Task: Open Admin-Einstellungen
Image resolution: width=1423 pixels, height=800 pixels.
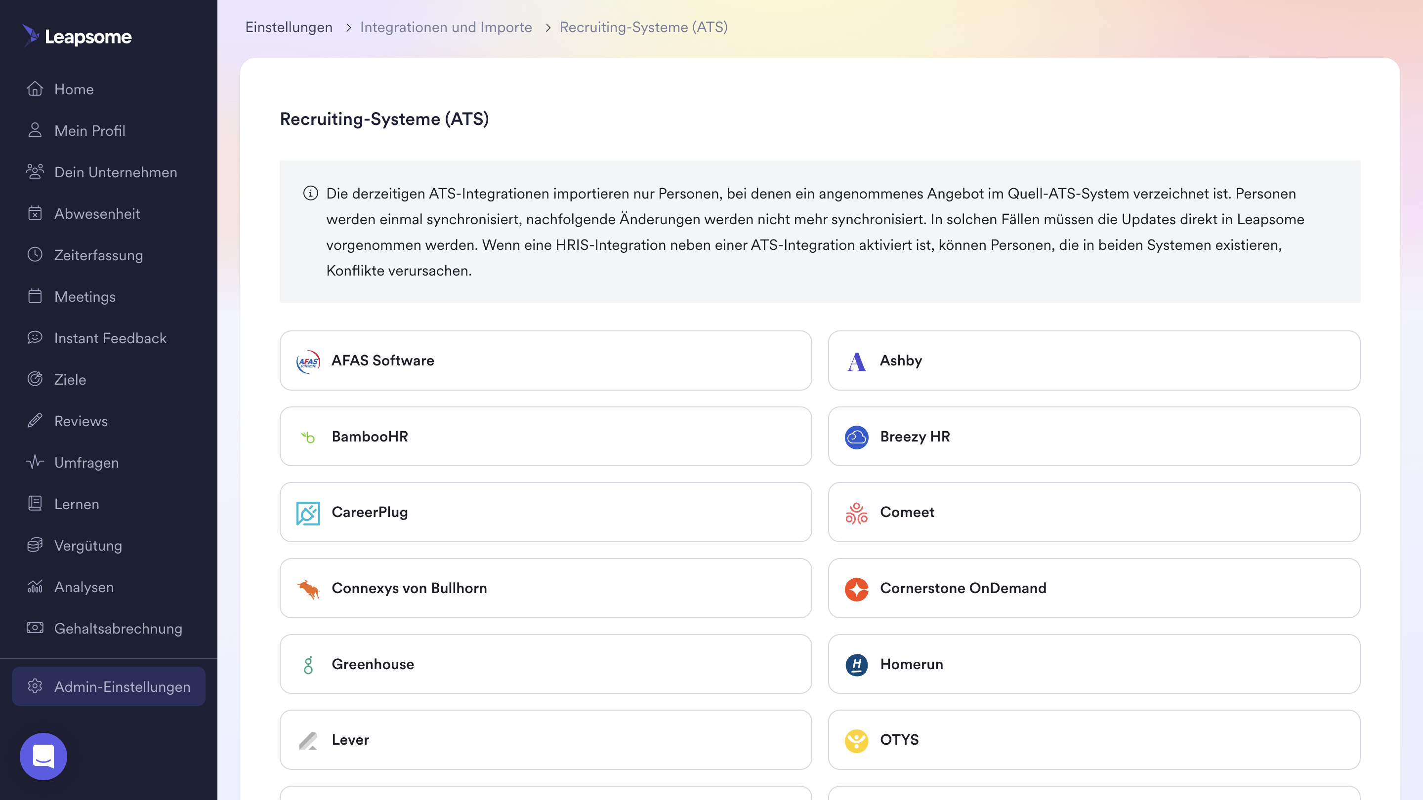Action: [108, 686]
